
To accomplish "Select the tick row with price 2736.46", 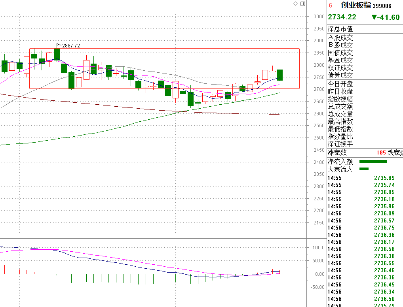I will 365,271.
